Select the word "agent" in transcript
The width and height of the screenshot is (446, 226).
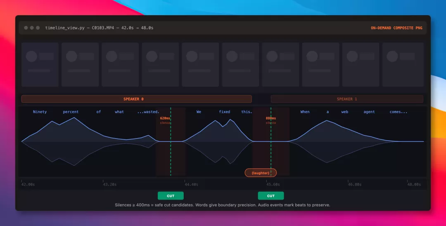[x=369, y=112]
